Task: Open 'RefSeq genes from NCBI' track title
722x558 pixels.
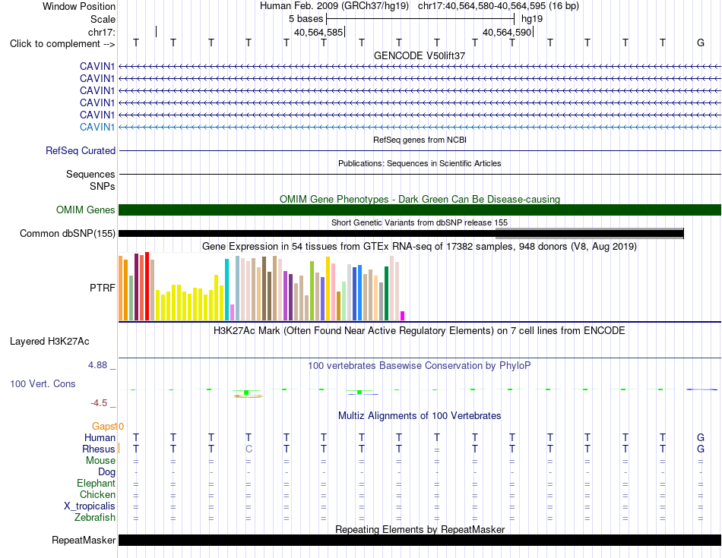Action: click(x=420, y=140)
